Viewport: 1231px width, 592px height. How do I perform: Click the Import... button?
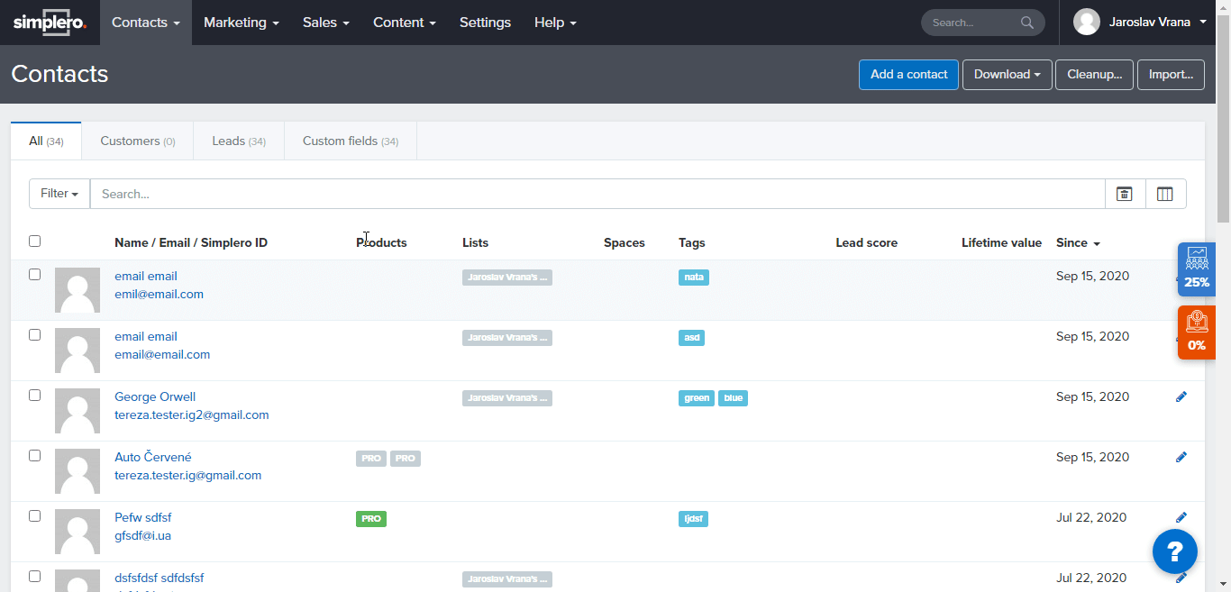(1171, 75)
